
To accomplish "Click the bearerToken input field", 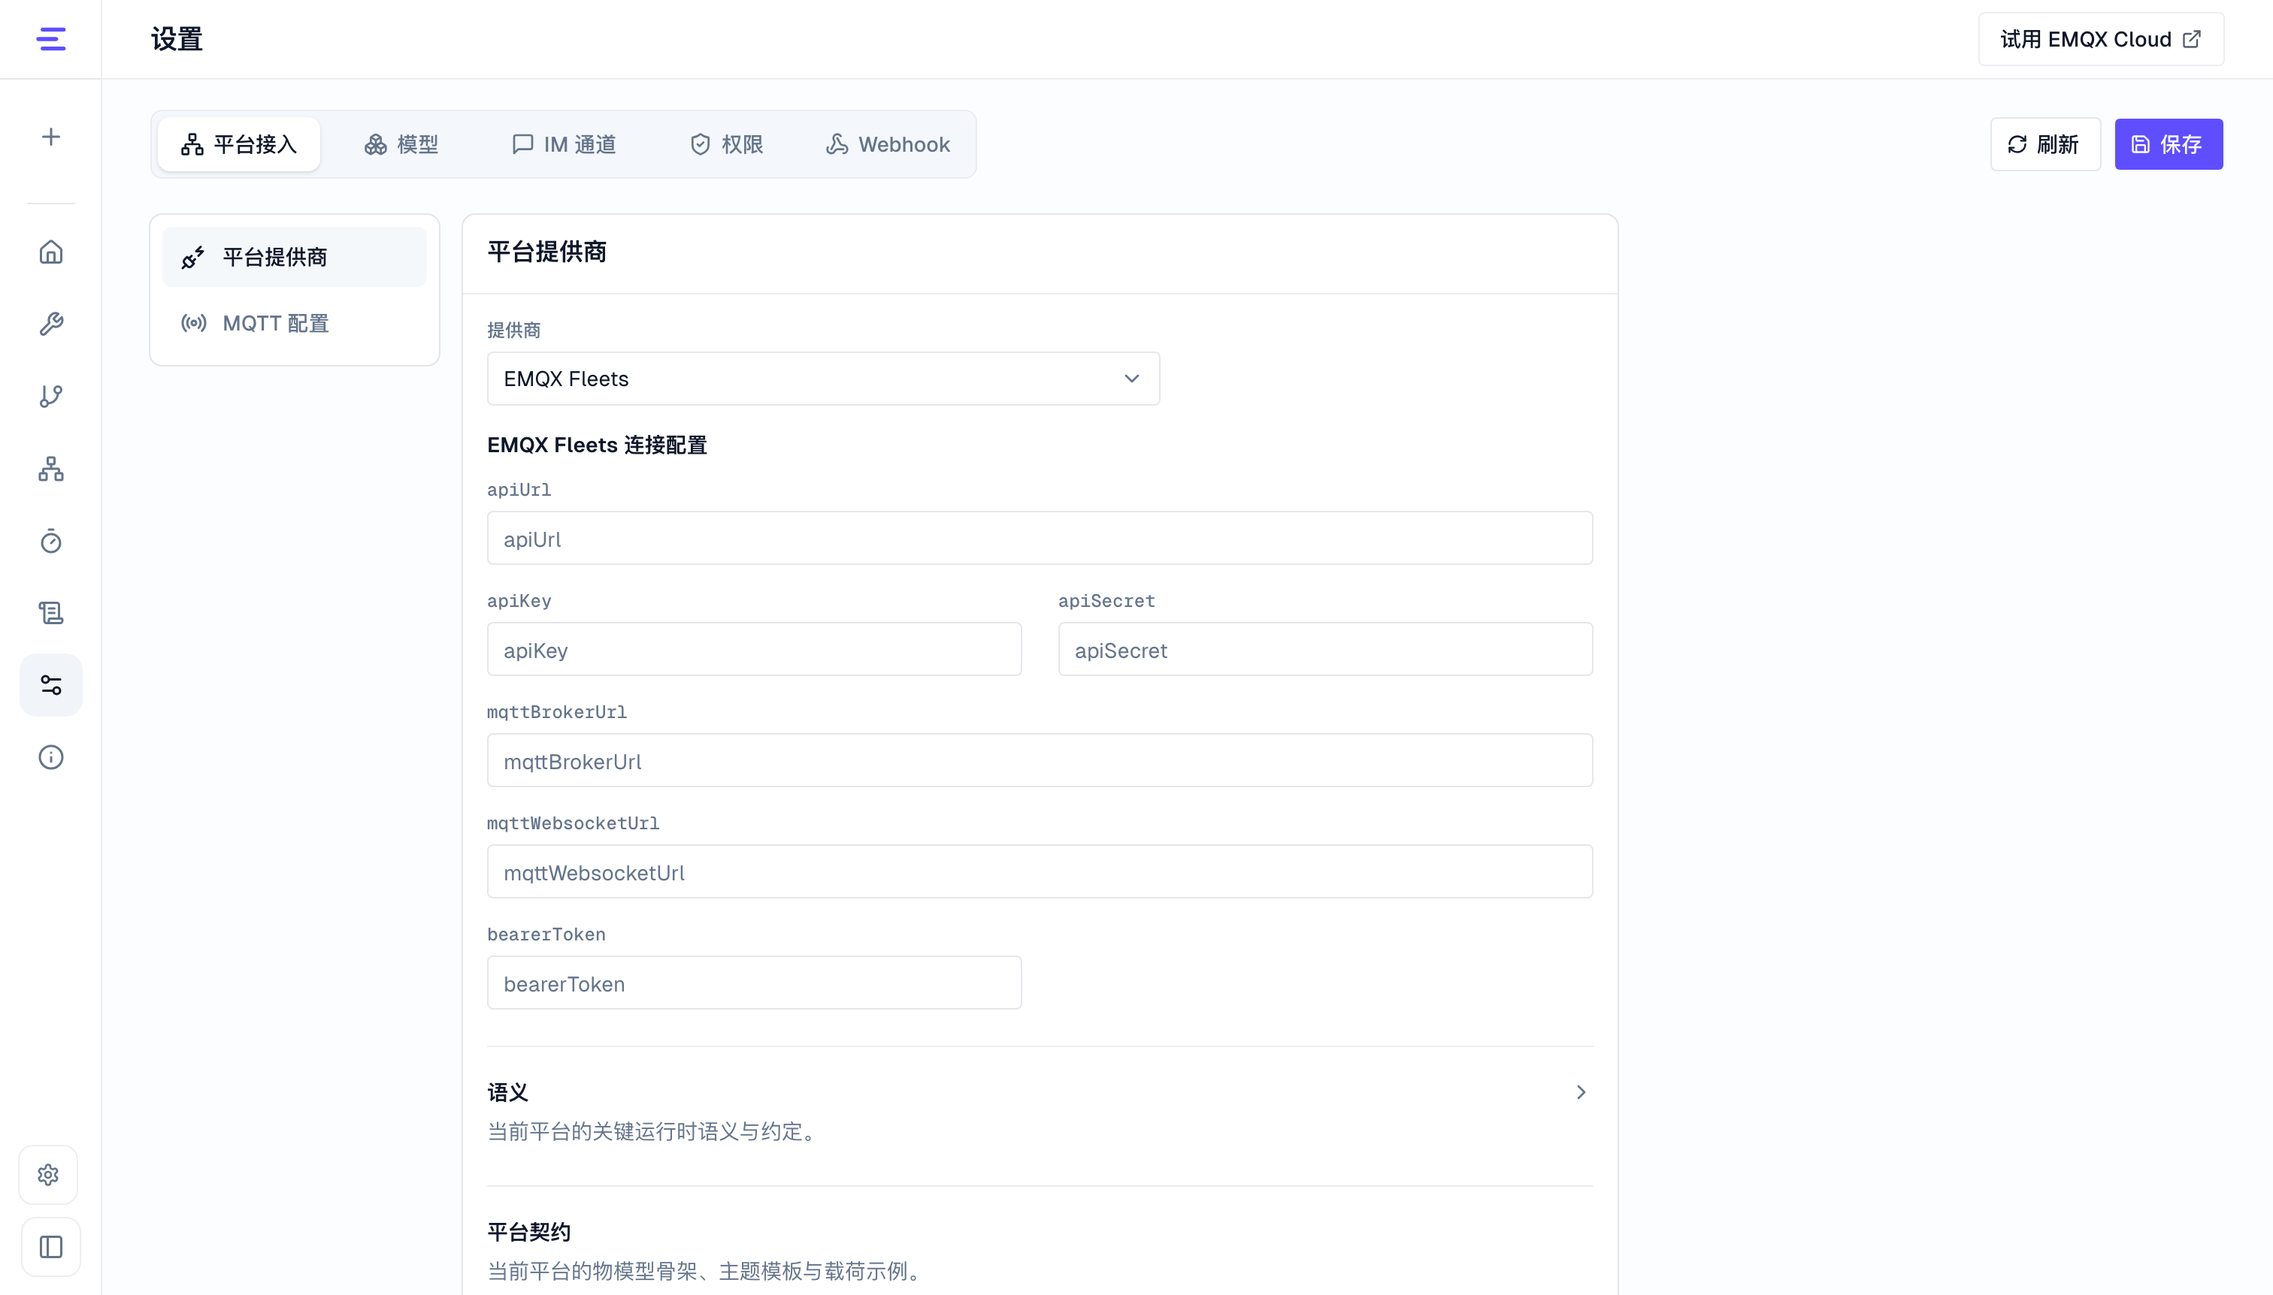I will [x=754, y=983].
